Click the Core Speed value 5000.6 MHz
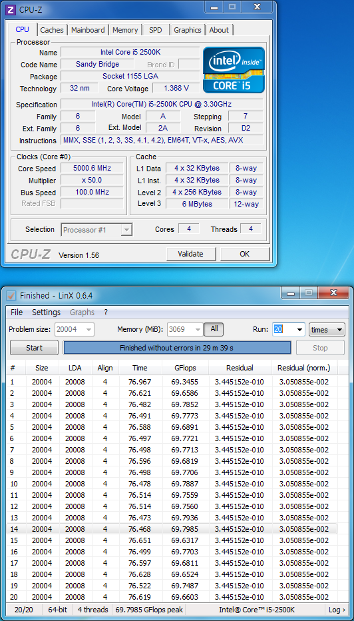 92,169
